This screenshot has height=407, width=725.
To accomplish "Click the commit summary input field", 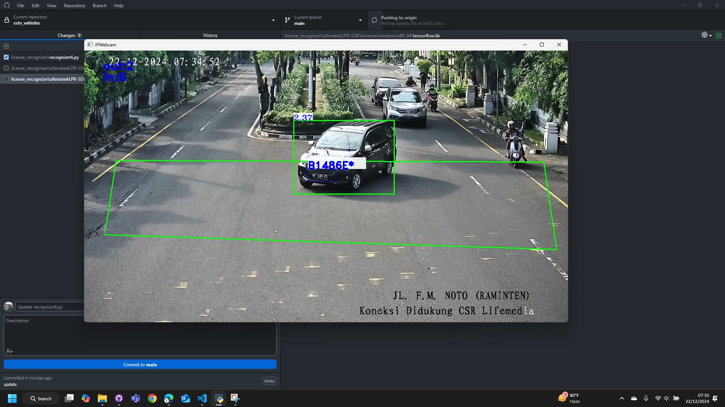I will click(x=49, y=307).
